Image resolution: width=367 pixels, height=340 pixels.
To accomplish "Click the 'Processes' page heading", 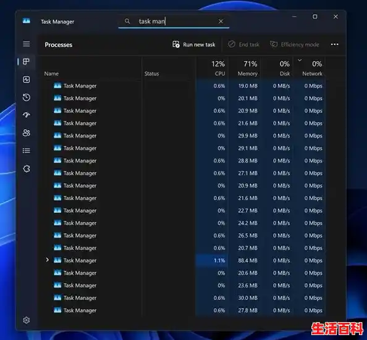I will 59,44.
